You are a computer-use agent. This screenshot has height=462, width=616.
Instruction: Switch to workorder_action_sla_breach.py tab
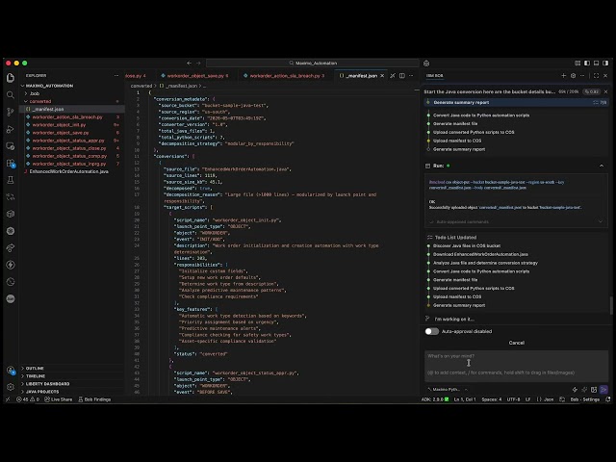tap(285, 75)
